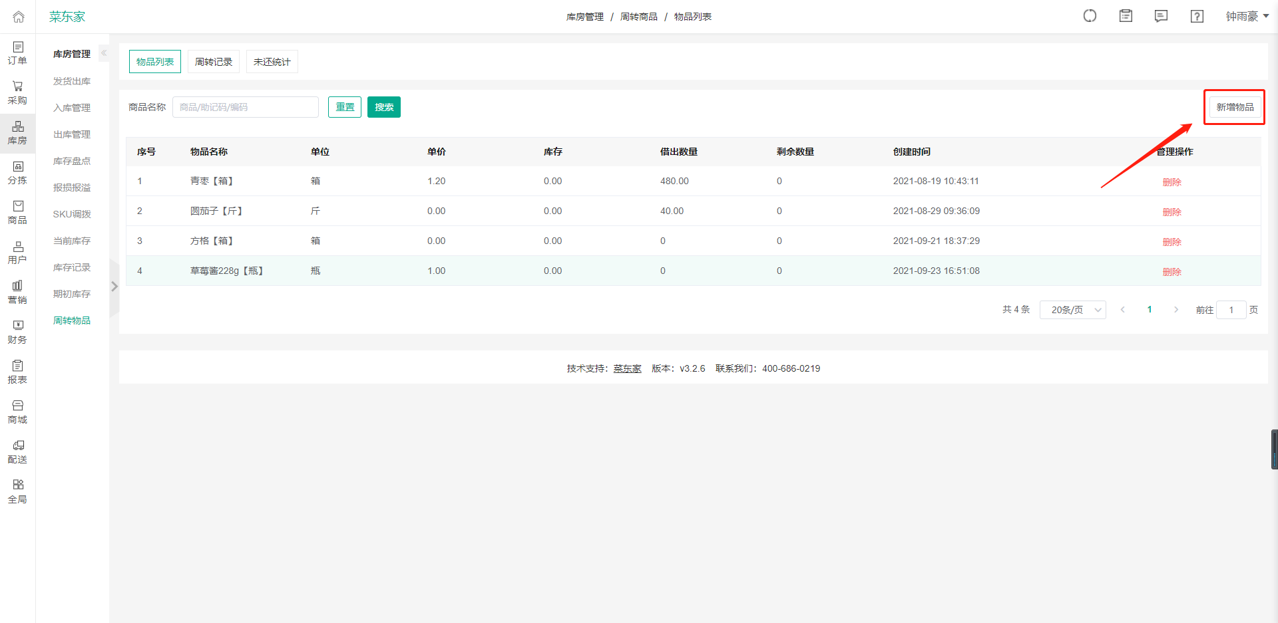Click the help question mark icon
This screenshot has height=623, width=1278.
[1197, 17]
